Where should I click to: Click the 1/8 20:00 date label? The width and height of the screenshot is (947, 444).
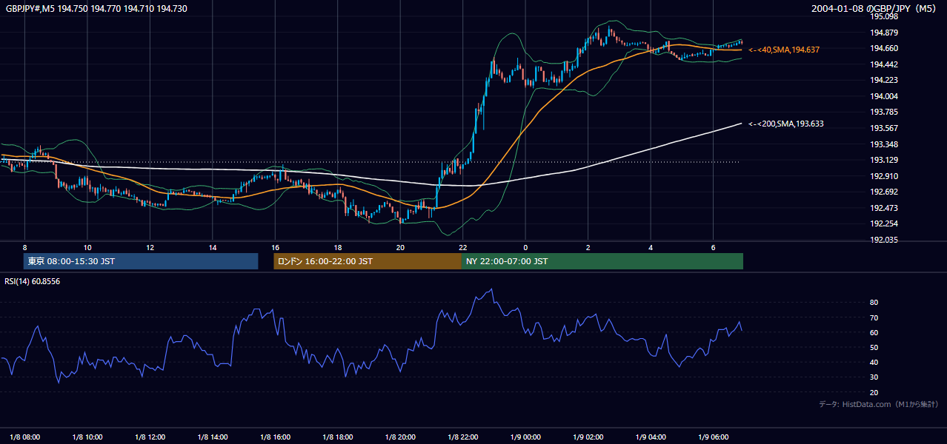click(x=400, y=437)
